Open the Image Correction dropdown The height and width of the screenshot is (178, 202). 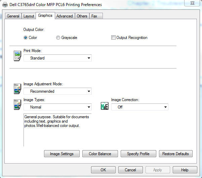pos(140,107)
